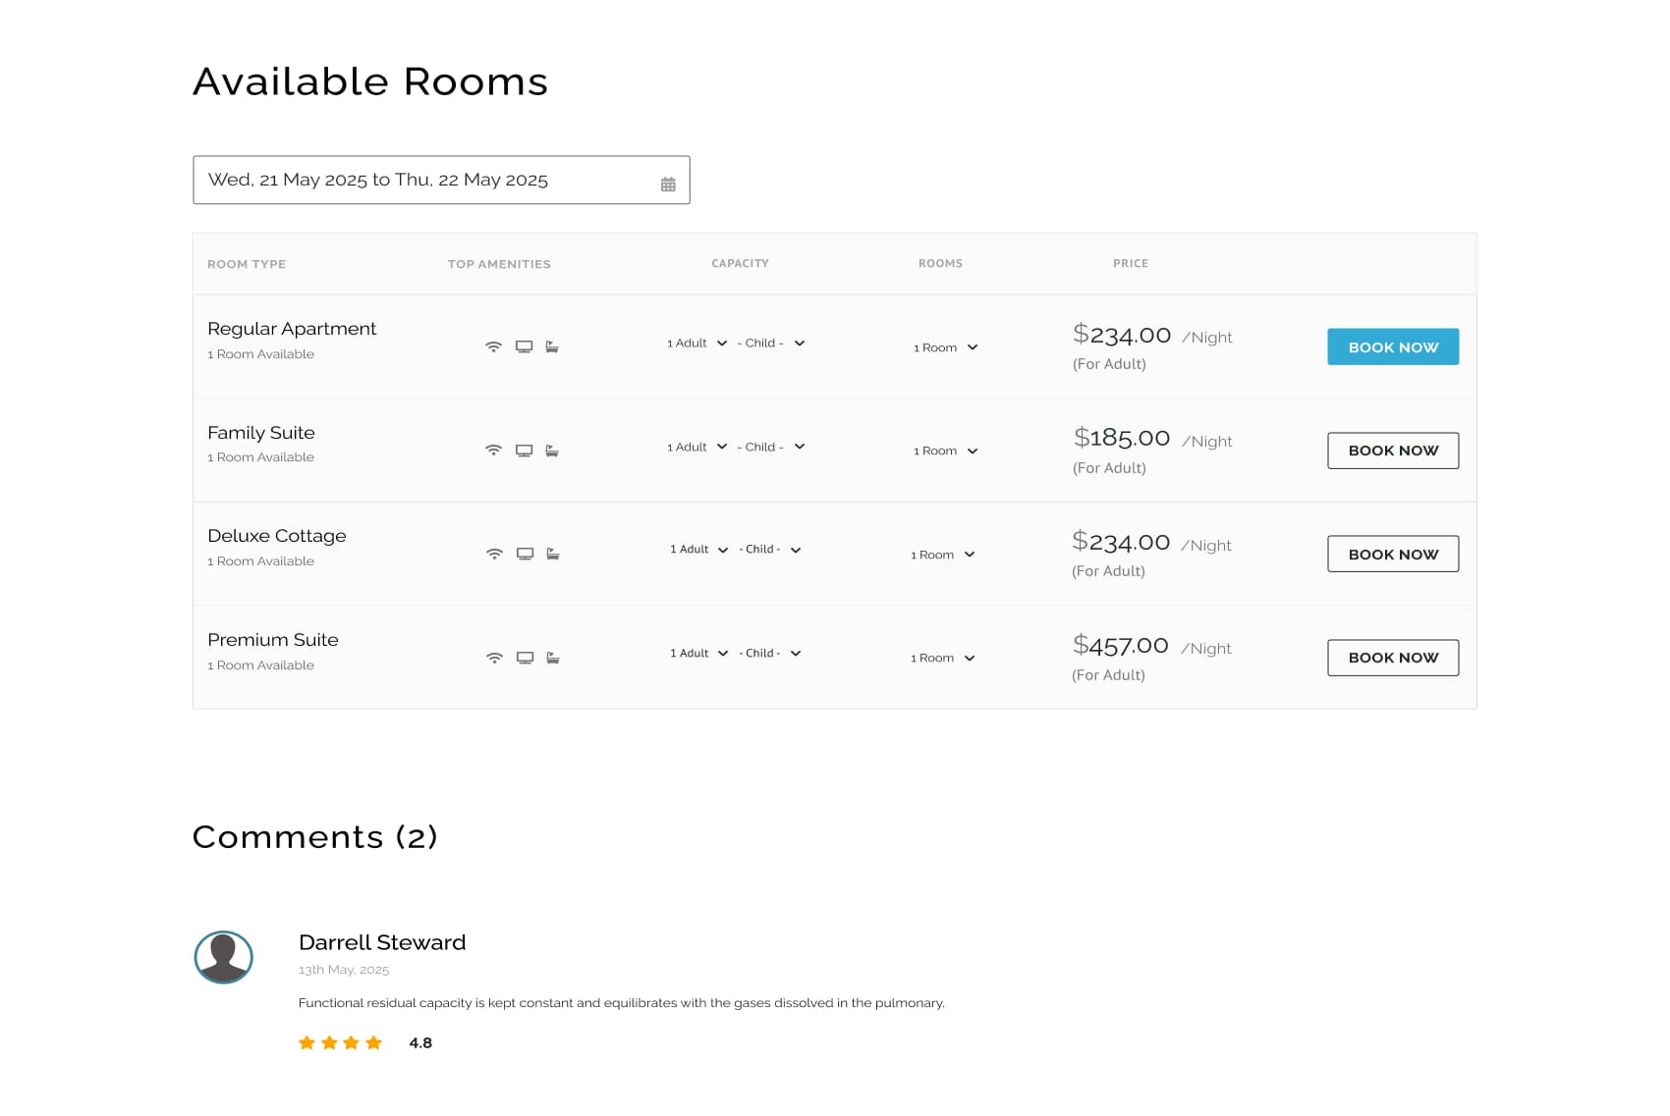Open the Child dropdown for Family Suite
This screenshot has height=1116, width=1670.
click(x=771, y=447)
